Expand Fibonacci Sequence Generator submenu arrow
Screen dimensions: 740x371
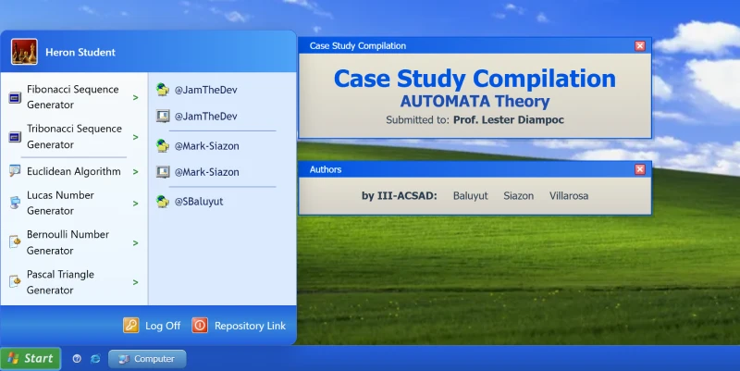[135, 98]
